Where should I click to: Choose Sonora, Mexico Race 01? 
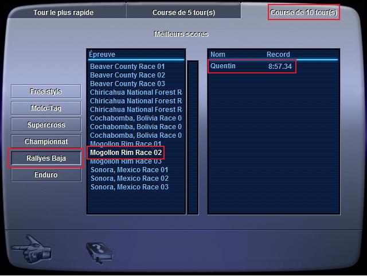tap(129, 170)
